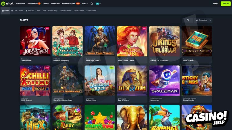
Task: Click Hut With Chicken Legs title text
Action: coord(63,100)
